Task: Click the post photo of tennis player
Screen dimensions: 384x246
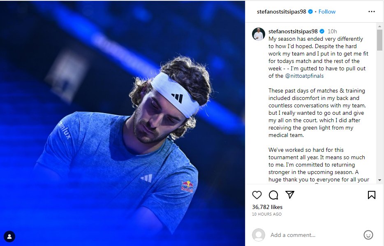Action: coord(123,123)
